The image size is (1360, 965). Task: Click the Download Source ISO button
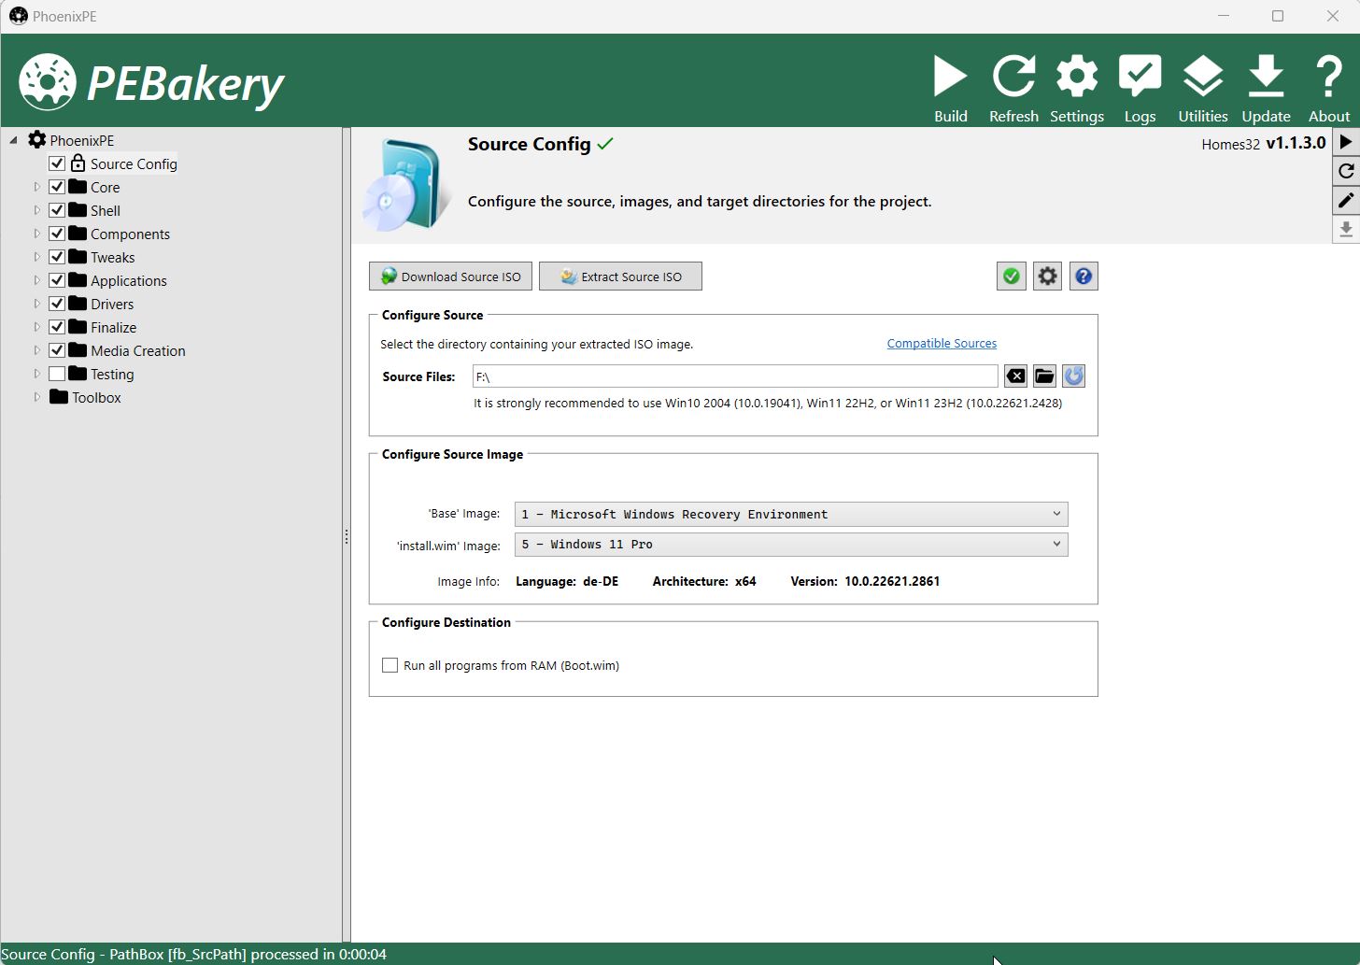[451, 277]
